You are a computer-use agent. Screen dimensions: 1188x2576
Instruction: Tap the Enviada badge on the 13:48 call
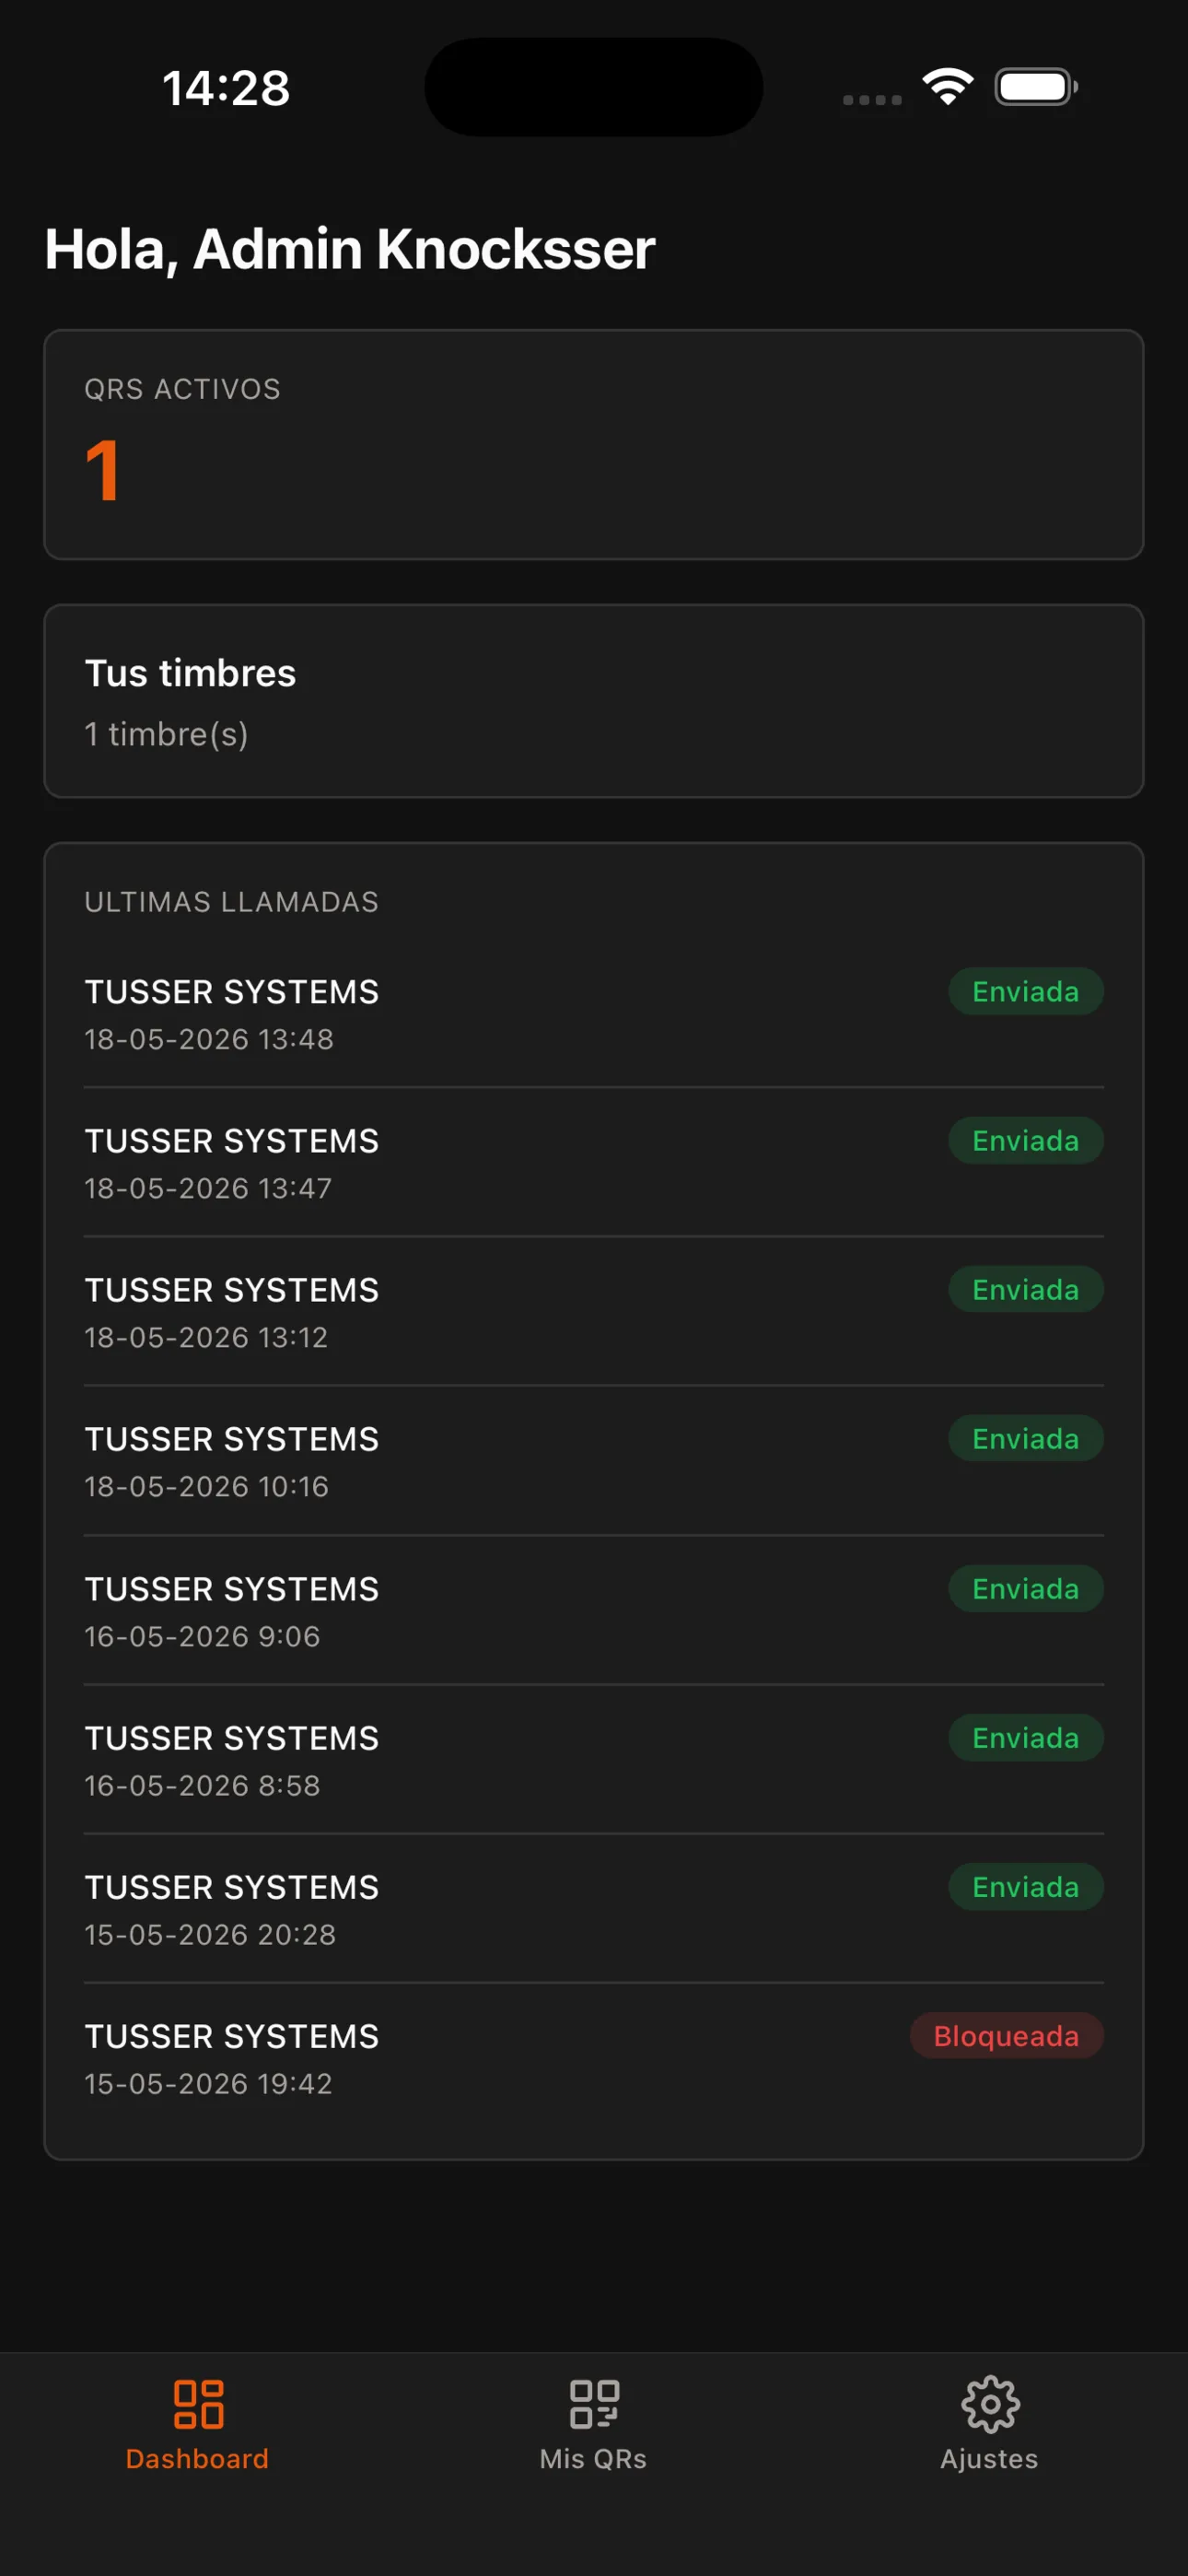pos(1026,991)
